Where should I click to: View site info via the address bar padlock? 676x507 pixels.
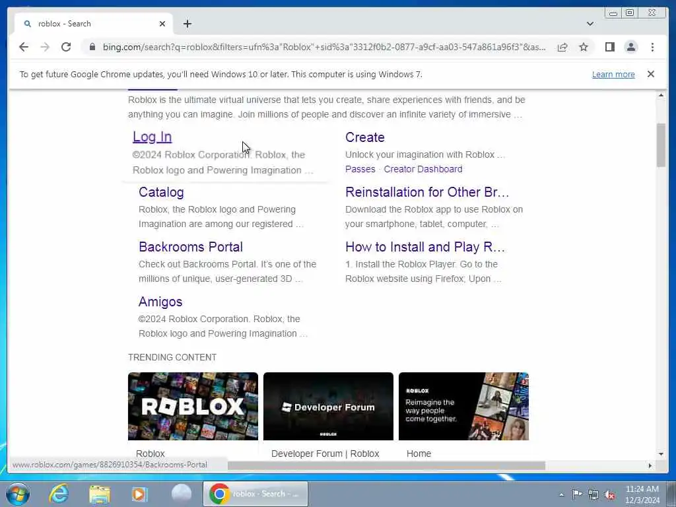click(92, 47)
